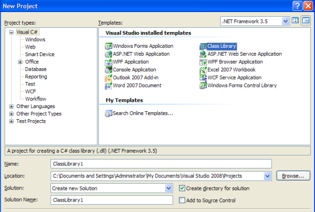Click the Solution Name input field
Screen dimensions: 315x212
112,200
